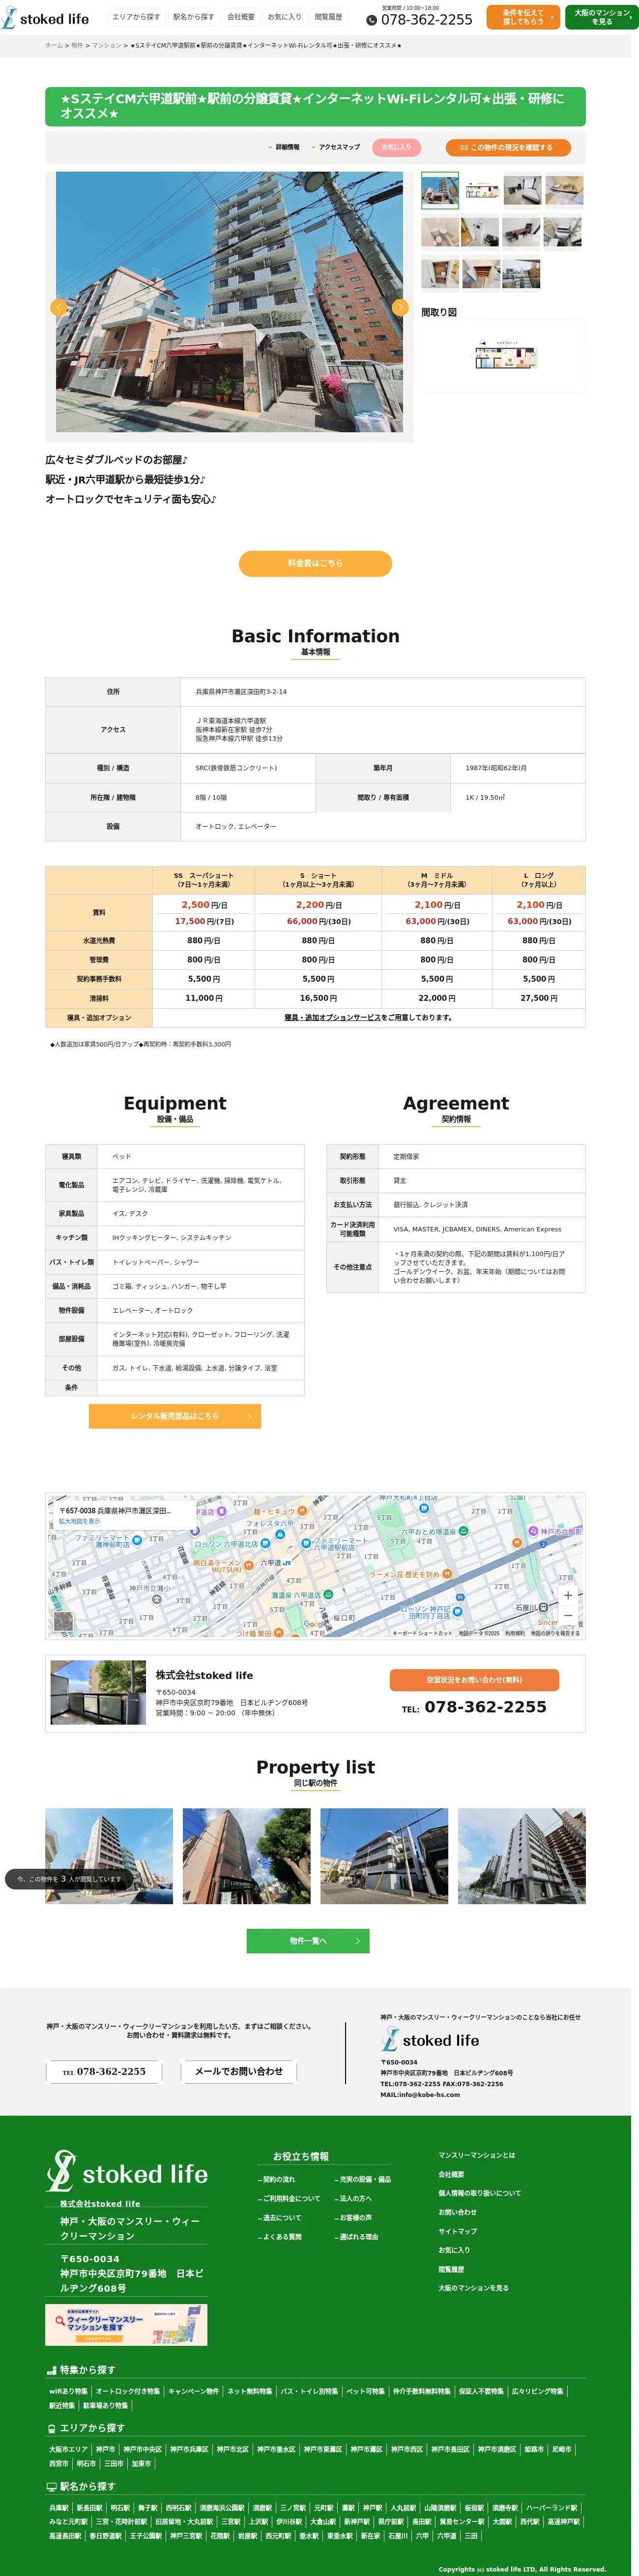Open よくある質問 footer link
639x2576 pixels.
[281, 2236]
